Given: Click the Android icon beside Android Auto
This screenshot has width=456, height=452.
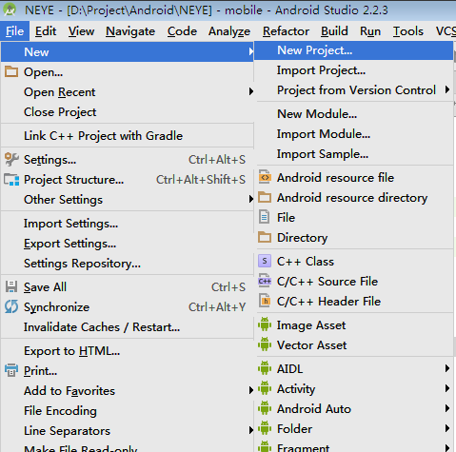Looking at the screenshot, I should point(265,408).
